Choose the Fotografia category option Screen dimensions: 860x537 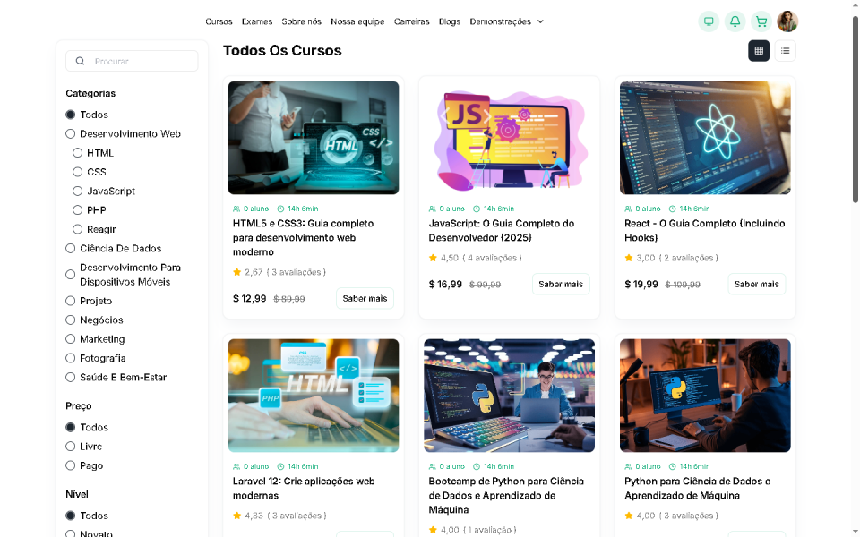pos(71,358)
